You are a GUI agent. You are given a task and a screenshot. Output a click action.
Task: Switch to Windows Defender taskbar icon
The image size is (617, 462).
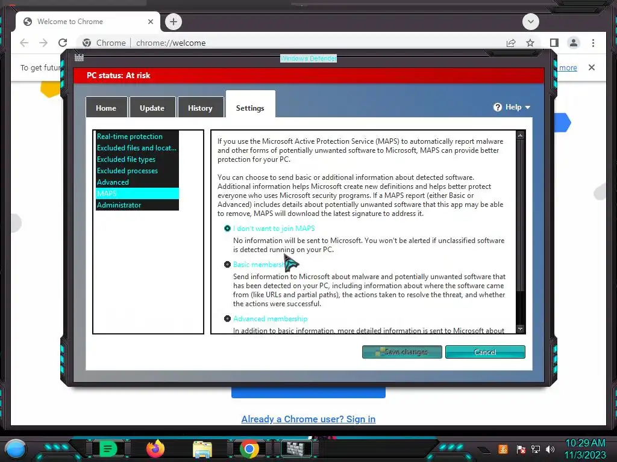click(296, 449)
